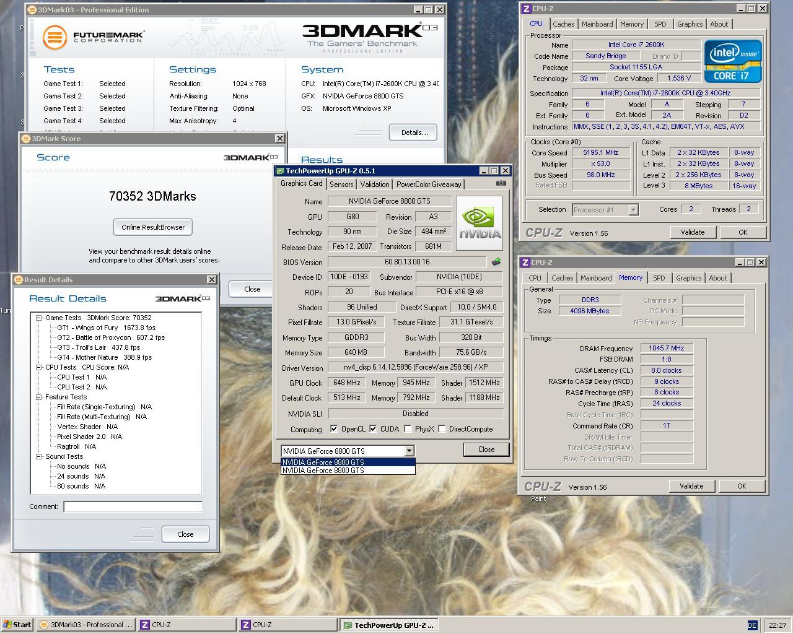This screenshot has width=793, height=634.
Task: Collapse the CPU Tests tree node
Action: [38, 367]
